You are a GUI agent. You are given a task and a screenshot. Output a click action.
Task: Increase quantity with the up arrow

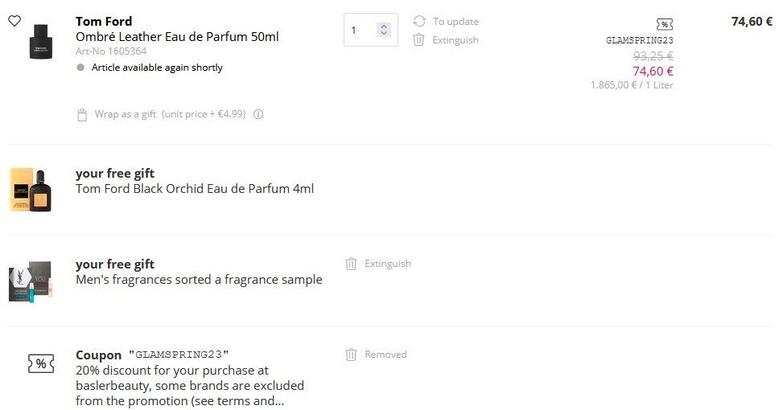click(x=384, y=26)
